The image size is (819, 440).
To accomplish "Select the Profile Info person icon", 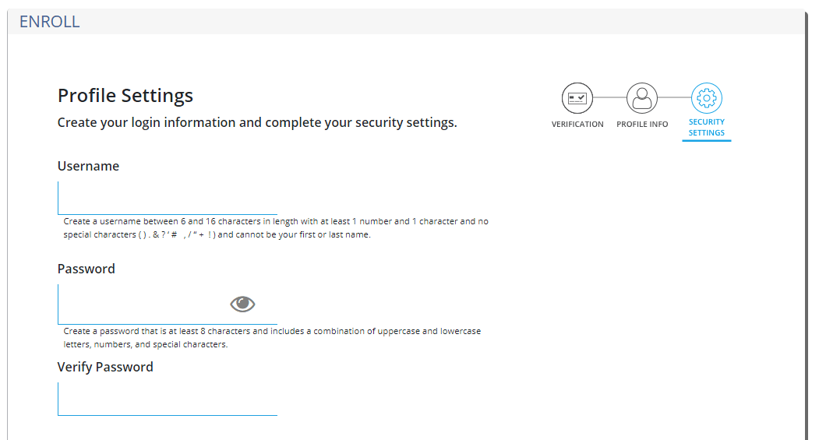I will pyautogui.click(x=642, y=97).
